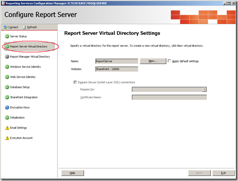
Task: Go to Windows Service Identity page
Action: [25, 67]
